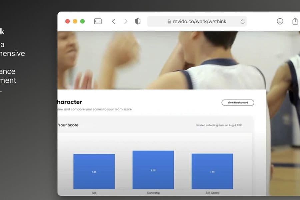Screen dimensions: 300x200
Task: Select the Self-Control score bar
Action: [x=212, y=171]
